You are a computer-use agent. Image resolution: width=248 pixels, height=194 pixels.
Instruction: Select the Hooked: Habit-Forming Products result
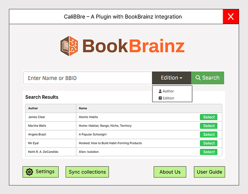[x=209, y=143]
